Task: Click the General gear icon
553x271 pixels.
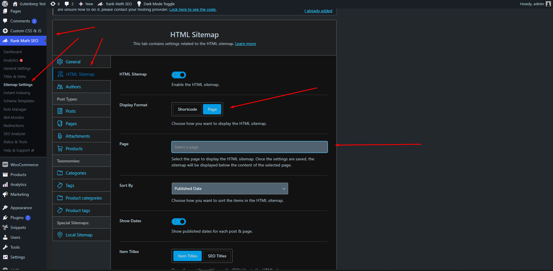Action: pyautogui.click(x=60, y=62)
